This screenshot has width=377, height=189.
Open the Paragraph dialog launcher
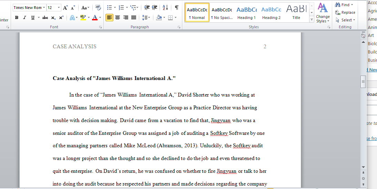tap(179, 27)
